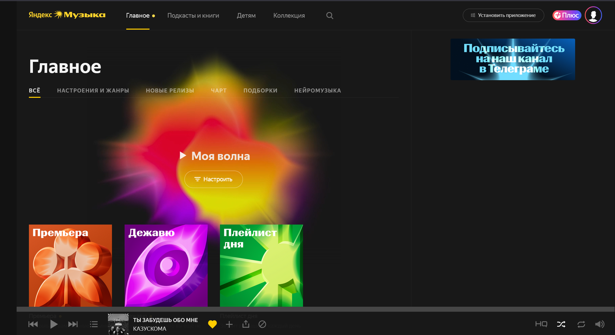Toggle HQ high quality audio
The height and width of the screenshot is (335, 615).
click(x=541, y=324)
